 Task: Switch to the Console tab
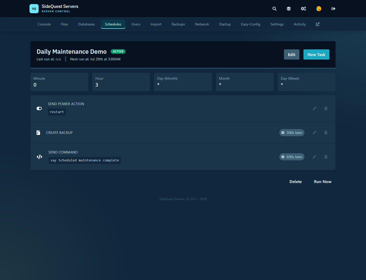[44, 24]
